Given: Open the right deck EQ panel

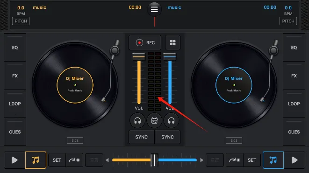Looking at the screenshot, I should [294, 48].
